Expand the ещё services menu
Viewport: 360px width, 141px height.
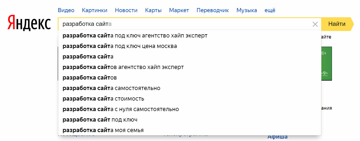(x=270, y=10)
